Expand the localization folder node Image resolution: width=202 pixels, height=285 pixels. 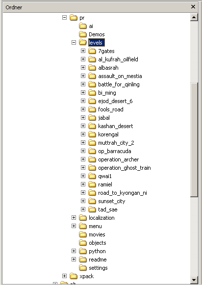pyautogui.click(x=74, y=218)
